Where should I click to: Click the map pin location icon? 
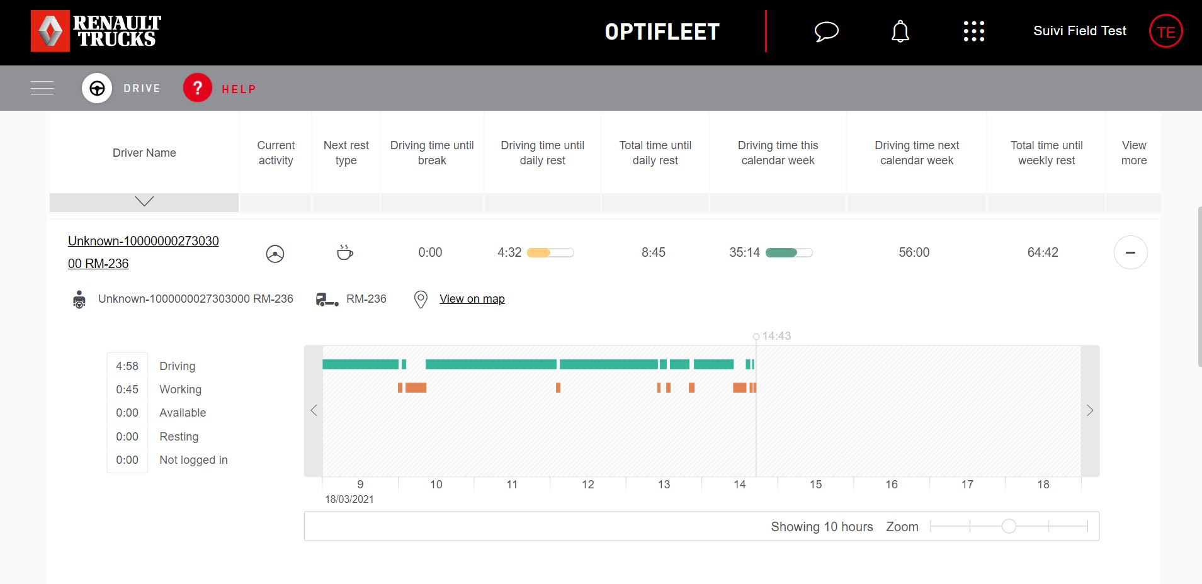point(420,299)
